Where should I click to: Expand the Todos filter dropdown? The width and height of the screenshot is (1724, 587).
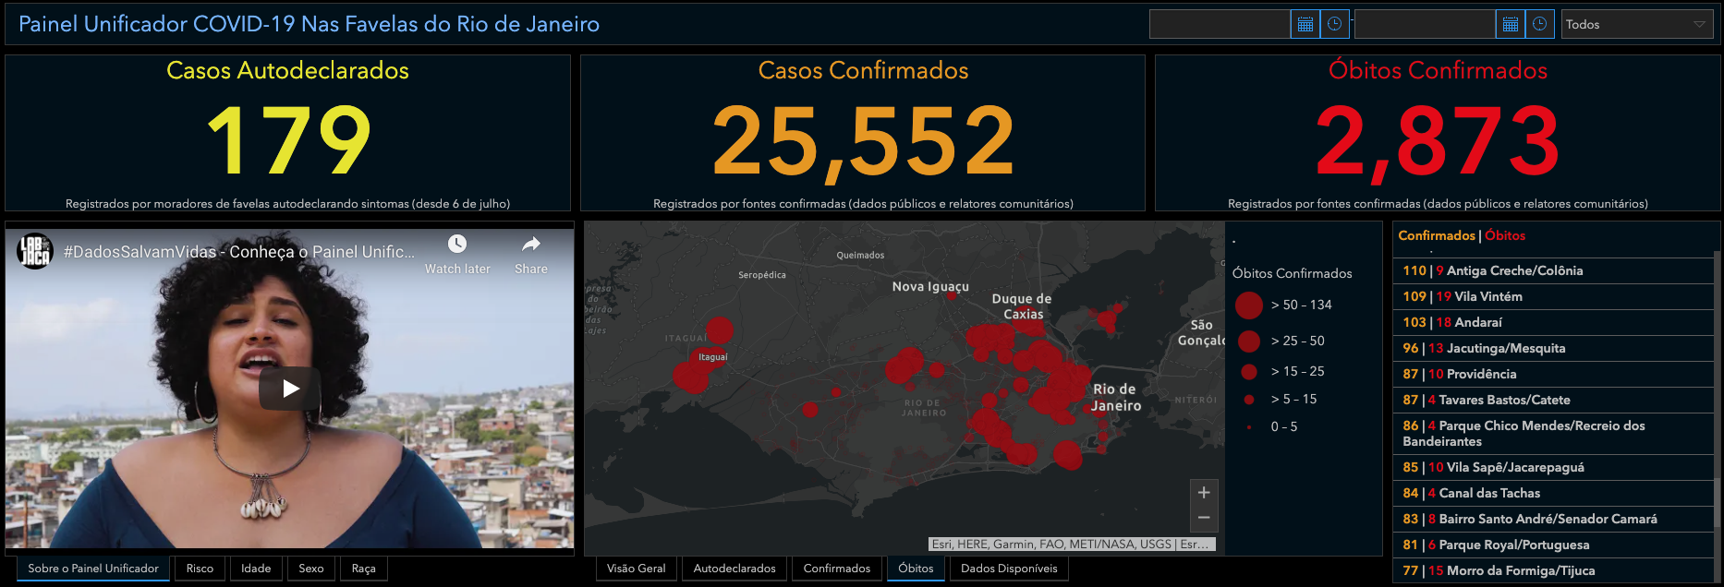1636,25
